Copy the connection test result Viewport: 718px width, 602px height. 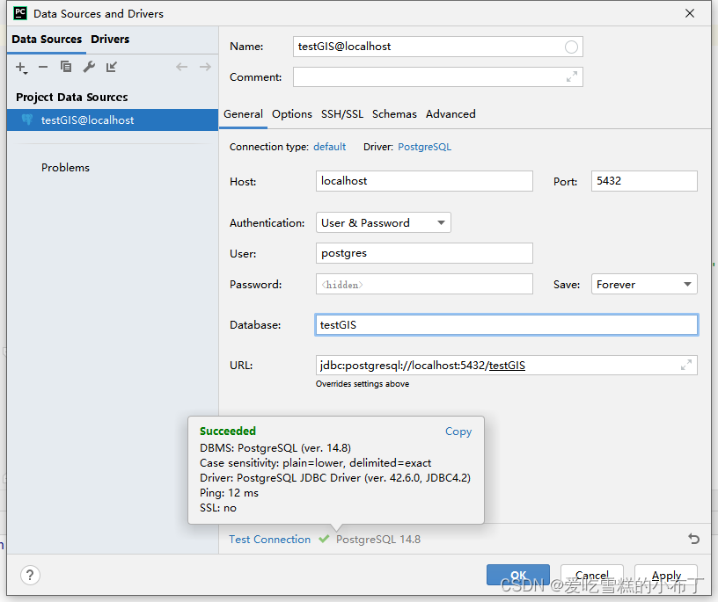(458, 432)
